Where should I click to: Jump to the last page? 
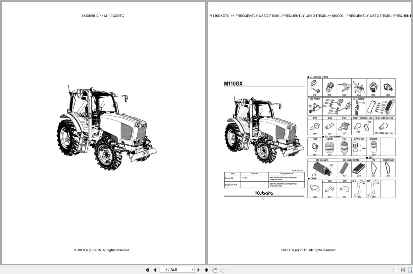pos(206,270)
